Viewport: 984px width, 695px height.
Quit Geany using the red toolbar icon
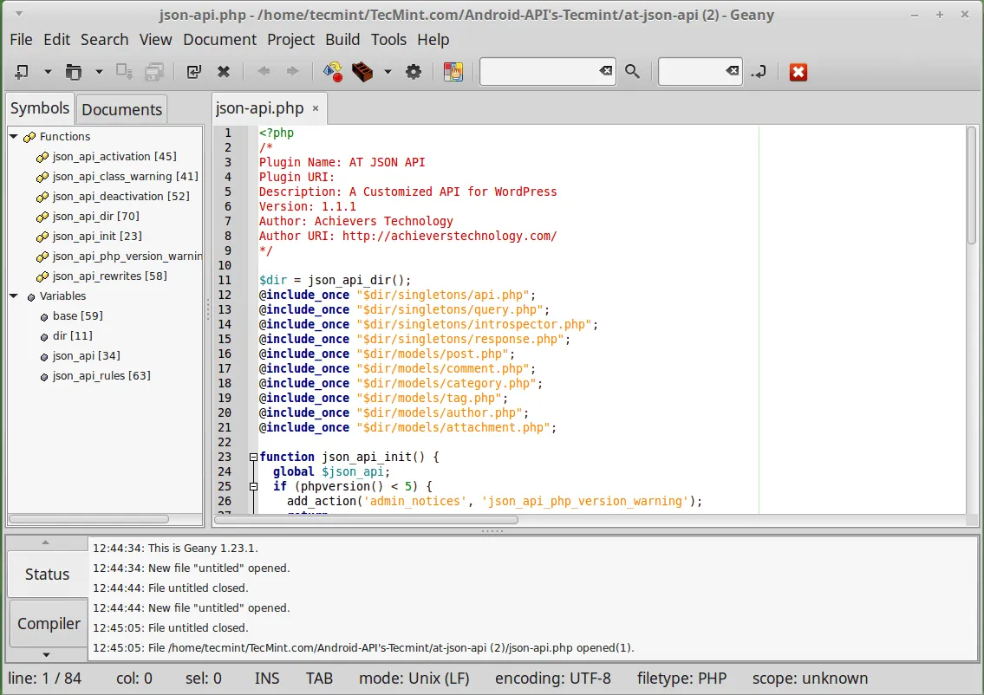pos(798,72)
